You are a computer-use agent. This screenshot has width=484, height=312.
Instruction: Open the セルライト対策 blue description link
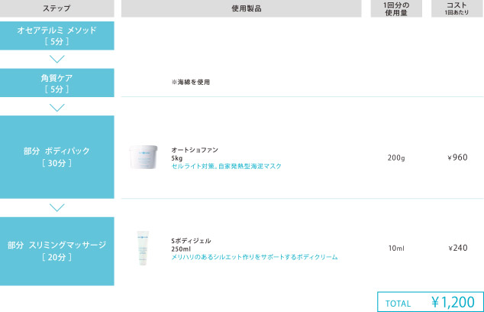[227, 166]
